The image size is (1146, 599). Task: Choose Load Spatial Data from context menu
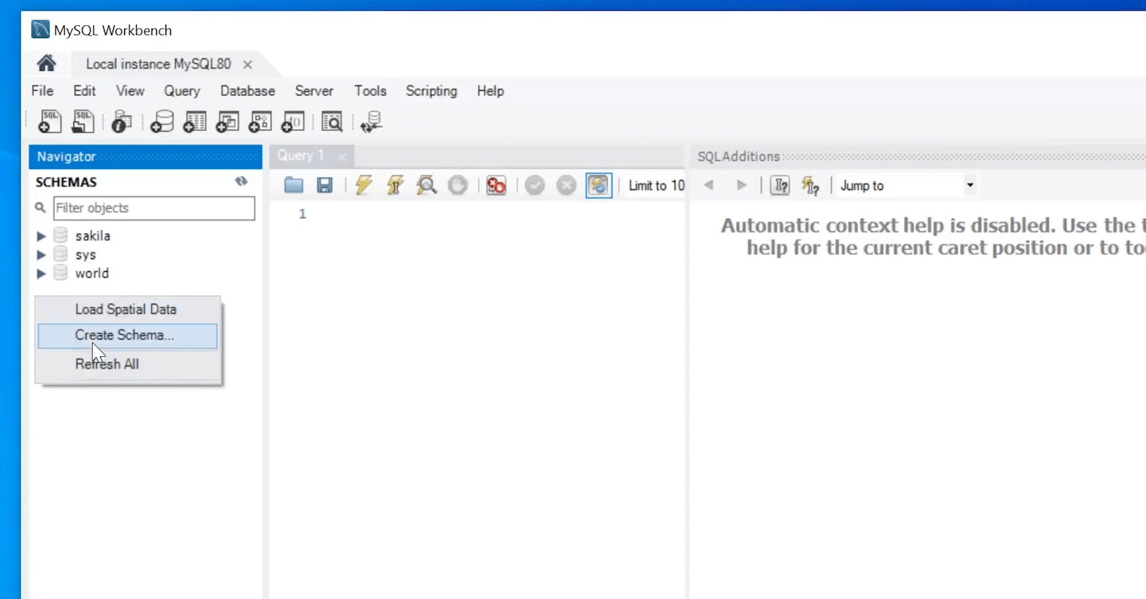click(x=128, y=309)
